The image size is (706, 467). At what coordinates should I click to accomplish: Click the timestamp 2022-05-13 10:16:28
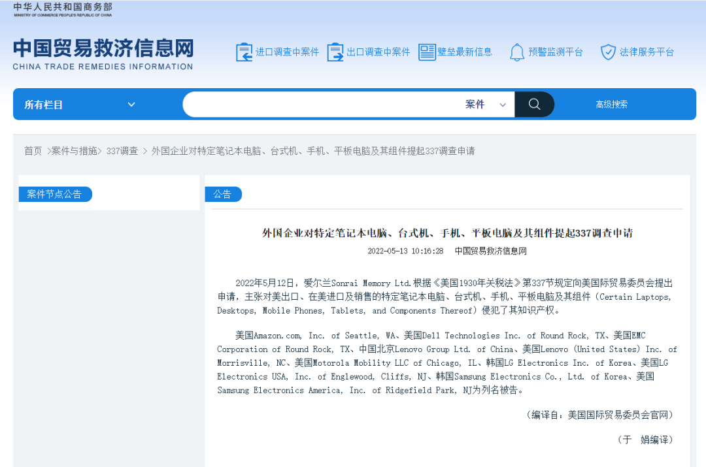pyautogui.click(x=405, y=251)
